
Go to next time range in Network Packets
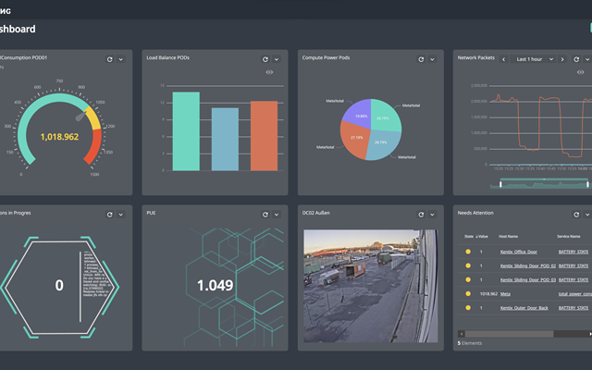(x=562, y=59)
